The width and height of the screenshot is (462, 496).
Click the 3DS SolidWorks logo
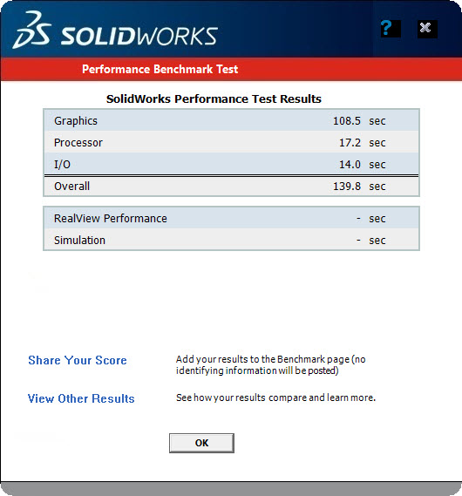point(115,31)
